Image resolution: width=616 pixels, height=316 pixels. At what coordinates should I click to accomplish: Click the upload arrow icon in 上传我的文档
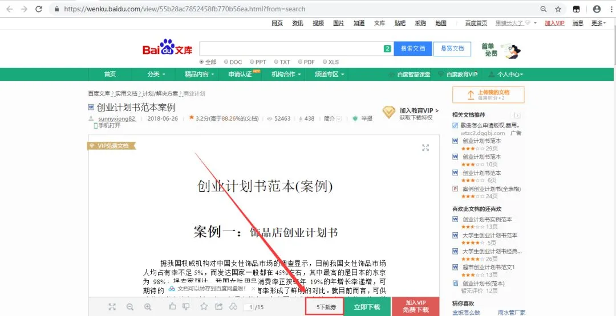point(470,95)
